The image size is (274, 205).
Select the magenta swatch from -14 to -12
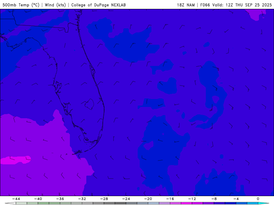click(187, 203)
